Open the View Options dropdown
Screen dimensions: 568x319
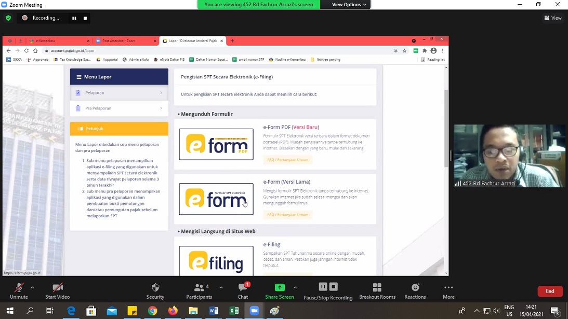(x=349, y=5)
